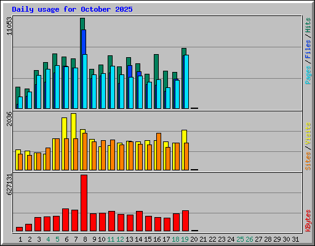315x246 pixels.
Task: Select the orange Sites bar for day 16
Action: point(159,151)
